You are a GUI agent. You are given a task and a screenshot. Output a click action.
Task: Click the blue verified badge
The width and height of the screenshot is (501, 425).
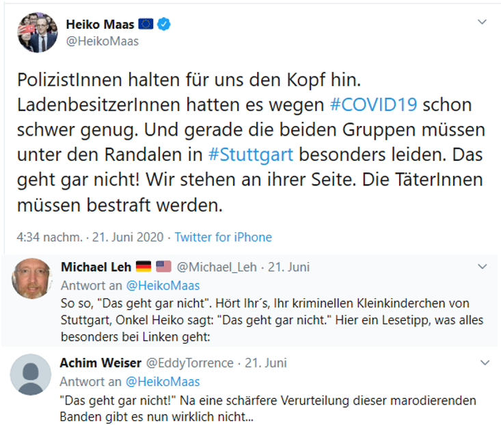click(x=164, y=25)
